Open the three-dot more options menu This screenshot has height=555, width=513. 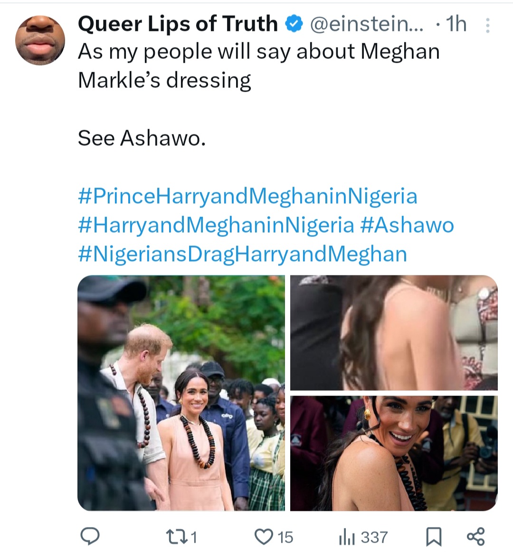point(487,25)
